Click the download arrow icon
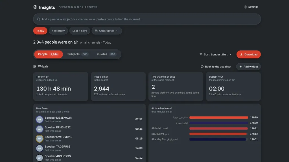289x162 pixels. pyautogui.click(x=241, y=54)
